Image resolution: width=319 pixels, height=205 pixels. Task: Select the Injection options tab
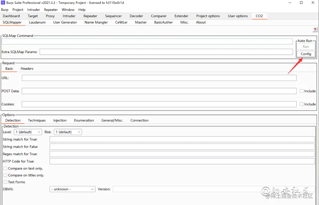(60, 120)
